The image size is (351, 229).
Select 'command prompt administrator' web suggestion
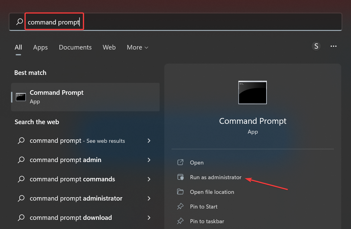76,198
